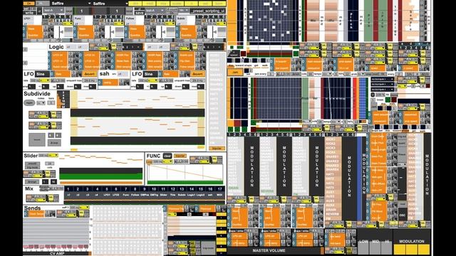Click the clear button beside FUNC
This screenshot has width=456, height=256.
coord(167,156)
